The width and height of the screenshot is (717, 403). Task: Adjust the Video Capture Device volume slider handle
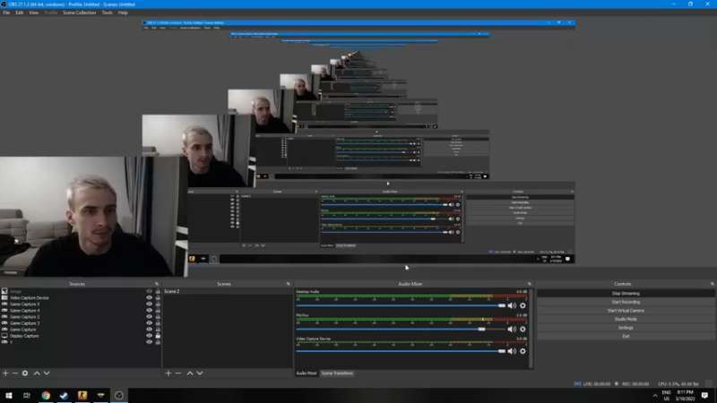pyautogui.click(x=502, y=351)
